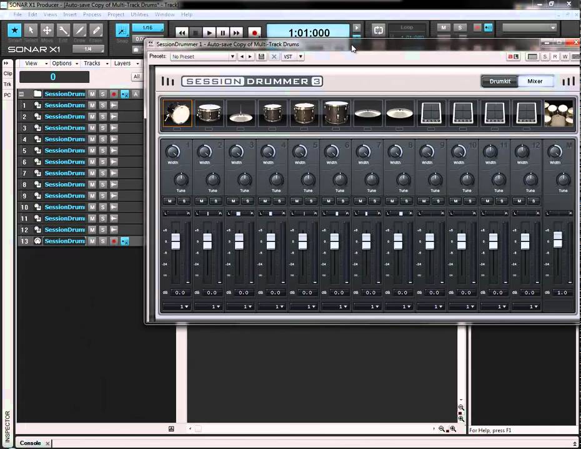
Task: Click the Fast Forward transport button
Action: click(x=236, y=33)
